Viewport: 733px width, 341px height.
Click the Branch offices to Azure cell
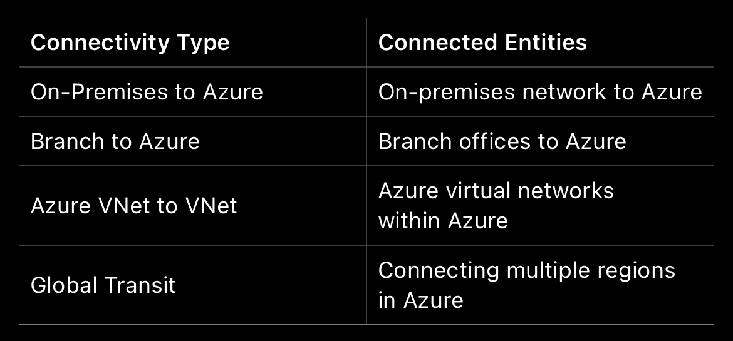click(x=502, y=141)
